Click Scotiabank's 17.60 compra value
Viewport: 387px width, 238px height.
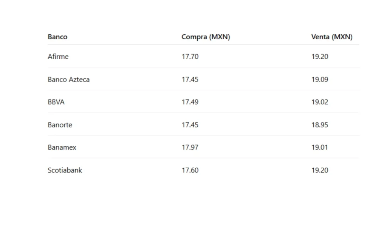[x=190, y=170]
